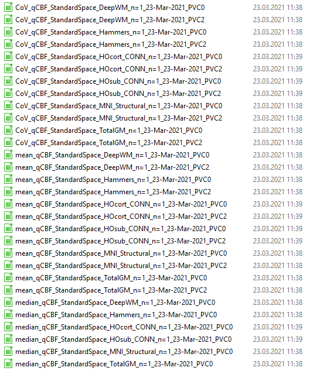Click icon of median Hammers PVC0 file
The image size is (310, 371).
[8, 315]
